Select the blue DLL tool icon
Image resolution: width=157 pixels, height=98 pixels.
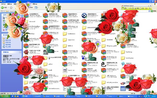pos(84,58)
